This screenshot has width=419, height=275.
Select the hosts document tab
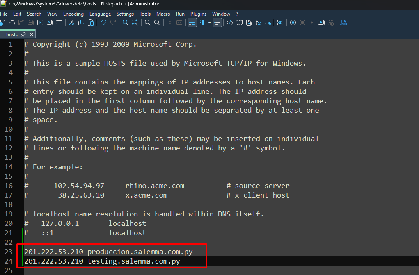[12, 35]
